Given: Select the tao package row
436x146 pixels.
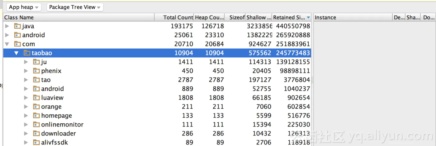Looking at the screenshot, I should click(x=157, y=80).
